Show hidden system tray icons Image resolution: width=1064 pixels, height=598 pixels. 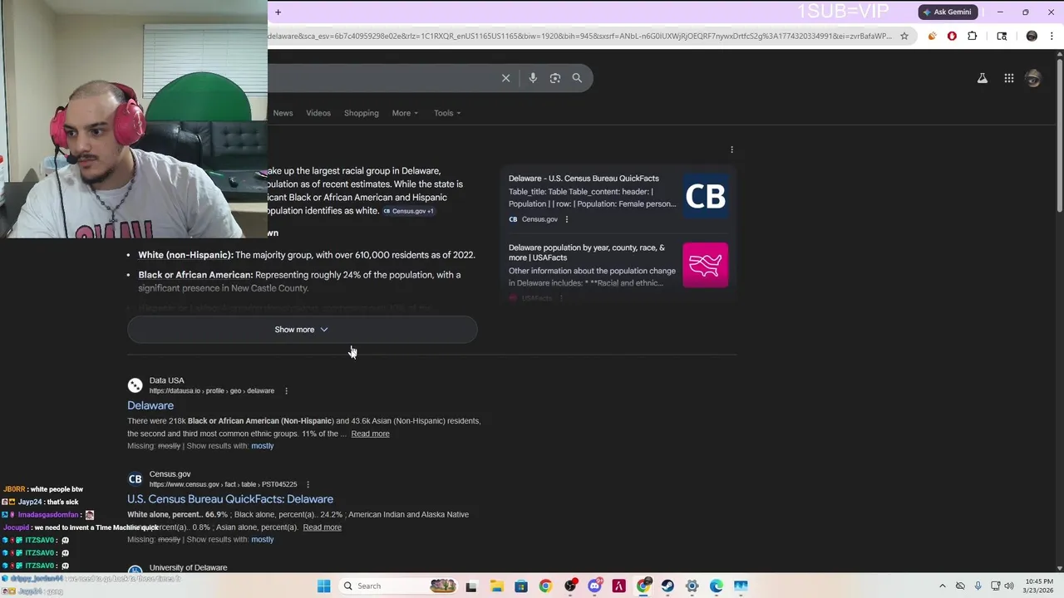pyautogui.click(x=942, y=586)
